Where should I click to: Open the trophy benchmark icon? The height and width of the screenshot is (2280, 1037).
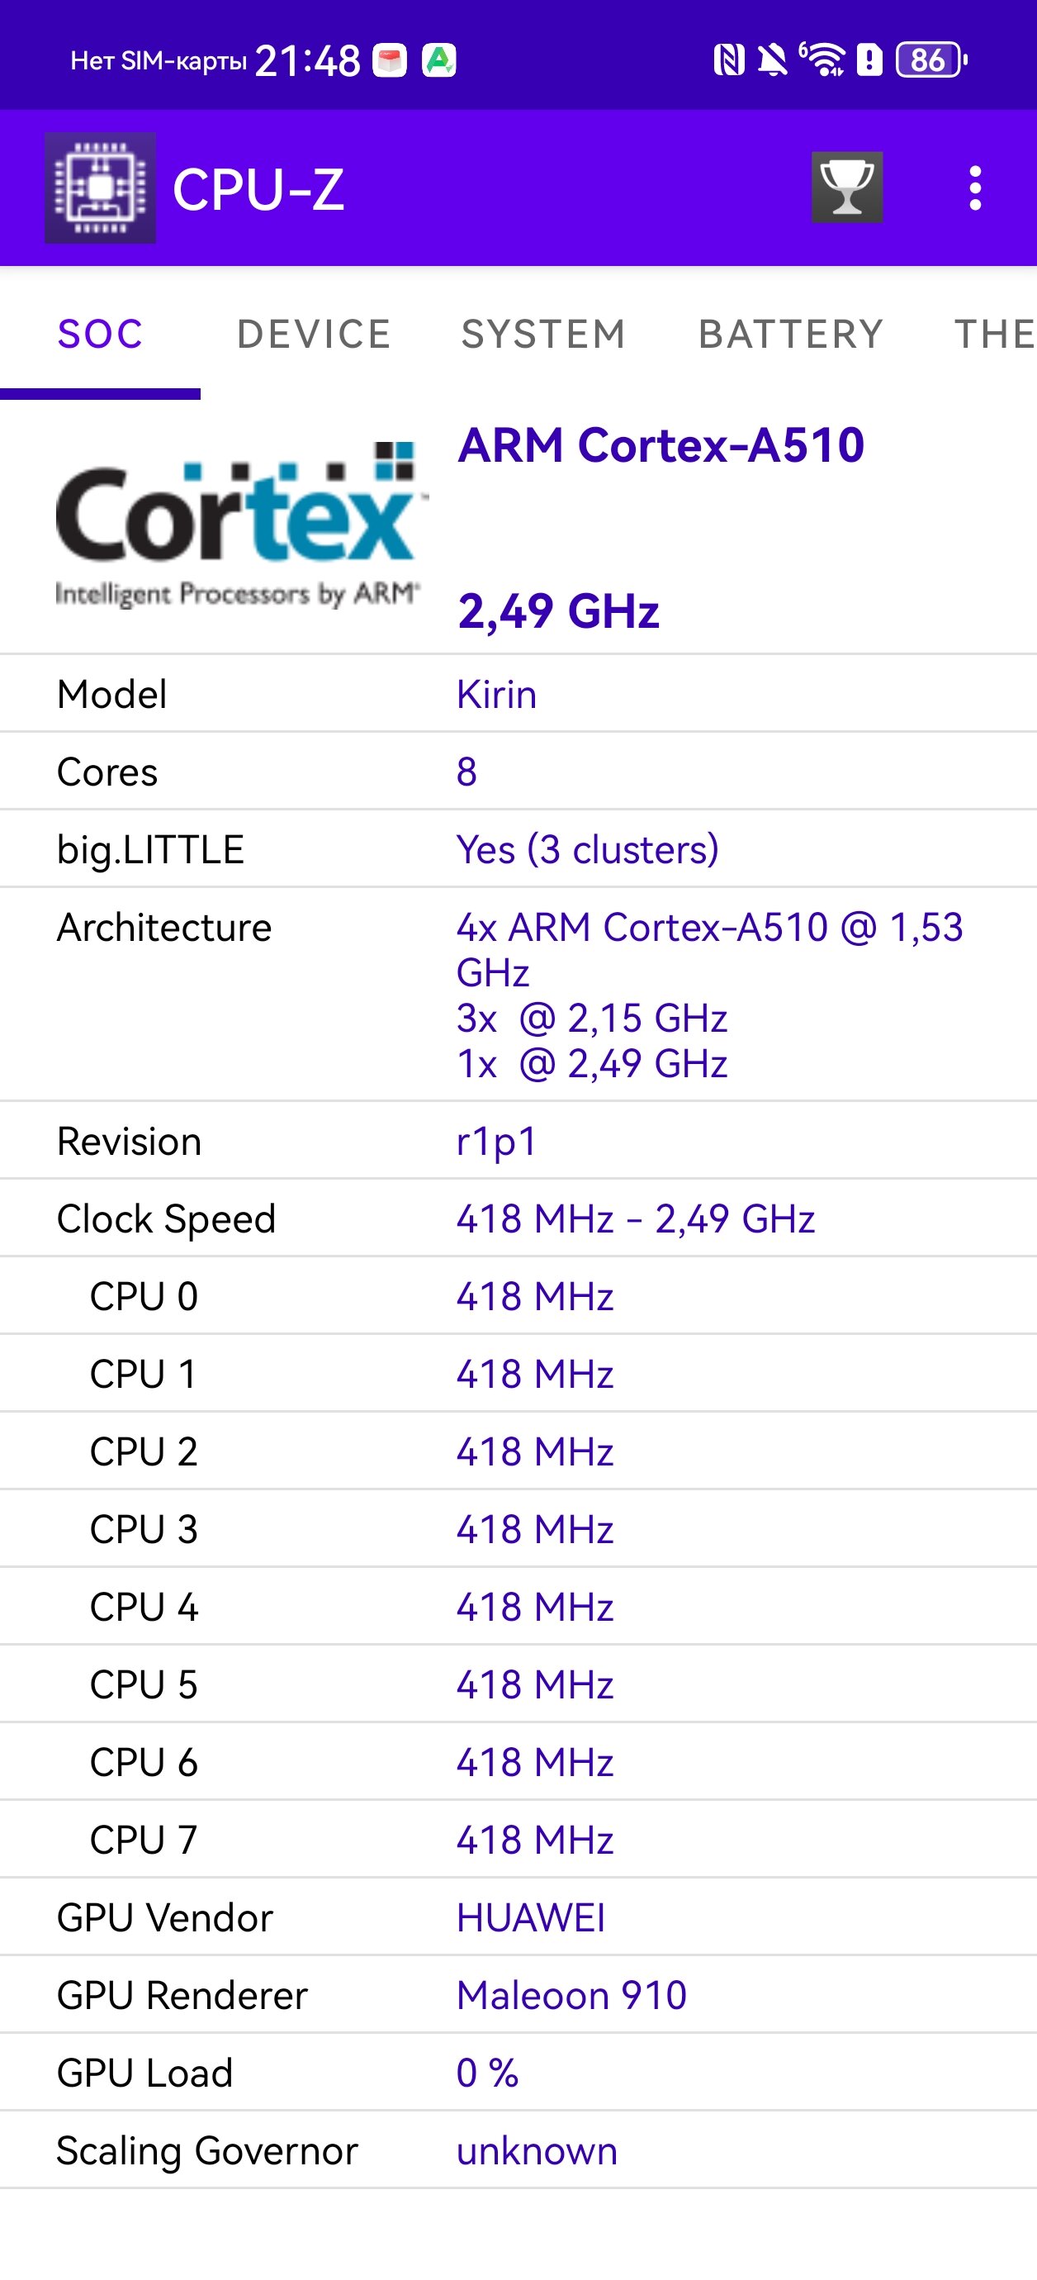coord(847,187)
